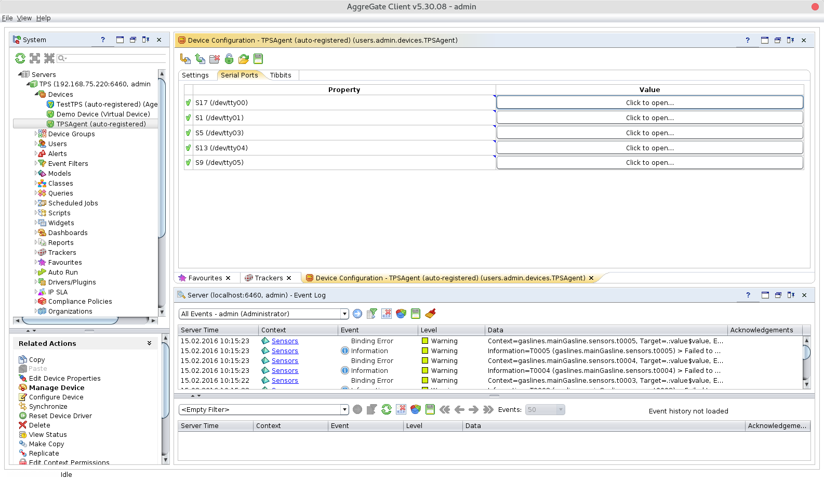Click the green refresh icon in event history toolbar
Screen dimensions: 824x479
pos(387,409)
